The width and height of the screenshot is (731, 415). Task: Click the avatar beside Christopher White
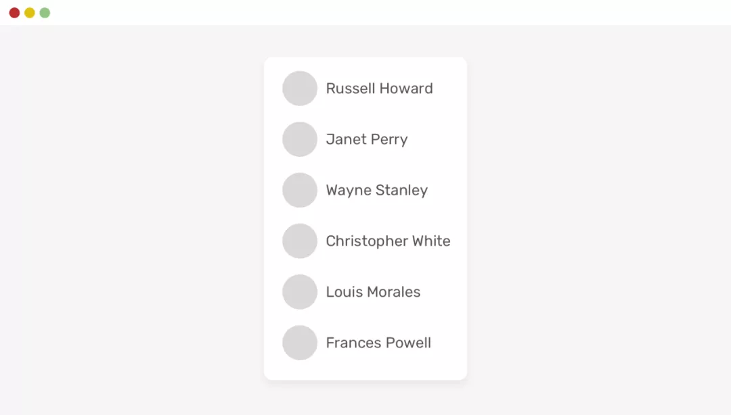click(300, 241)
